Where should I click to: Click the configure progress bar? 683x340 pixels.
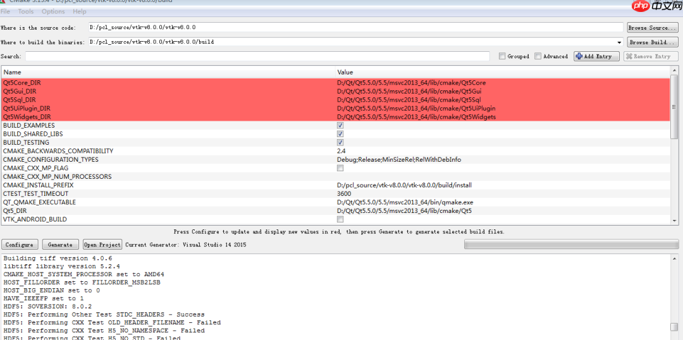pos(570,245)
